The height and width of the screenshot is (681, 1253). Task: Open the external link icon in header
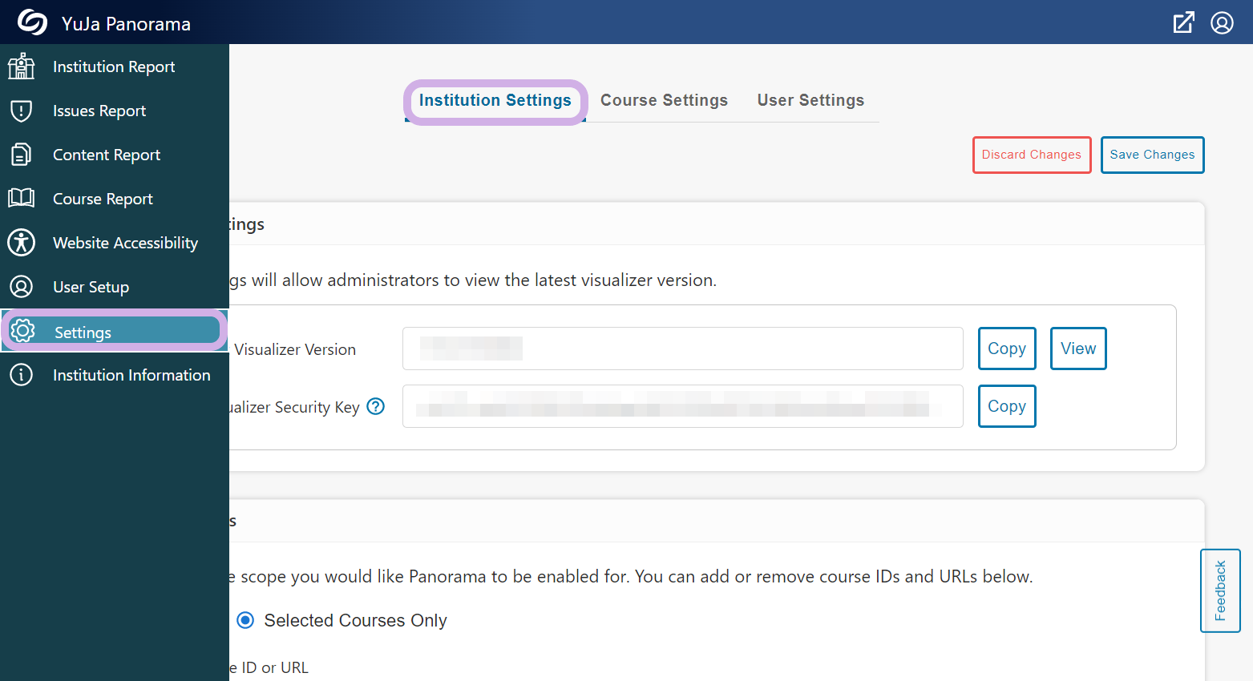pos(1183,22)
